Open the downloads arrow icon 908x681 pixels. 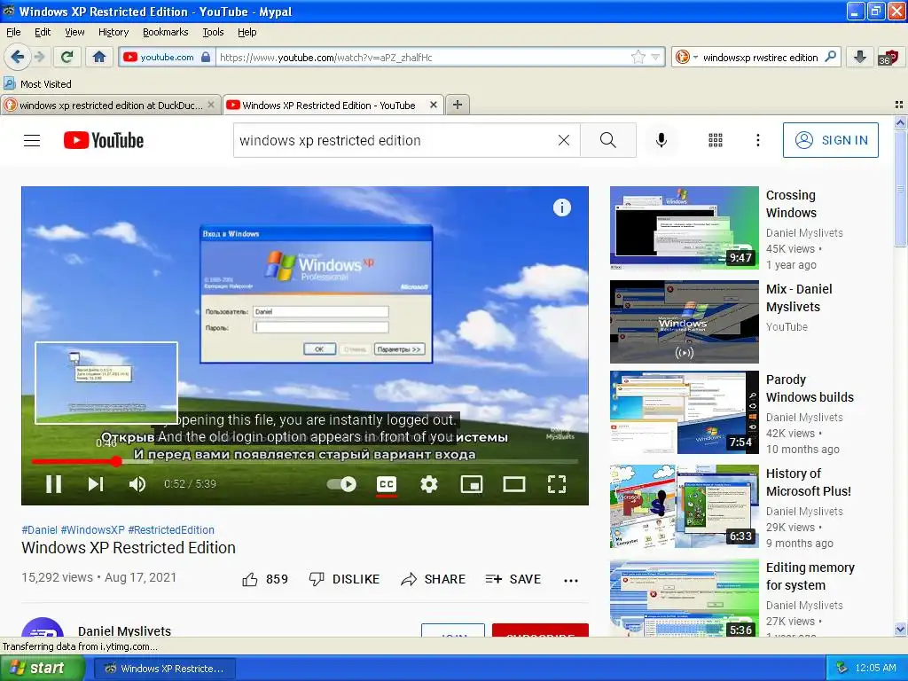click(860, 57)
